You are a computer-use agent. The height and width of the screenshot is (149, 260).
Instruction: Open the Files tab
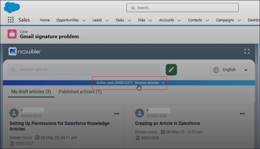click(142, 20)
